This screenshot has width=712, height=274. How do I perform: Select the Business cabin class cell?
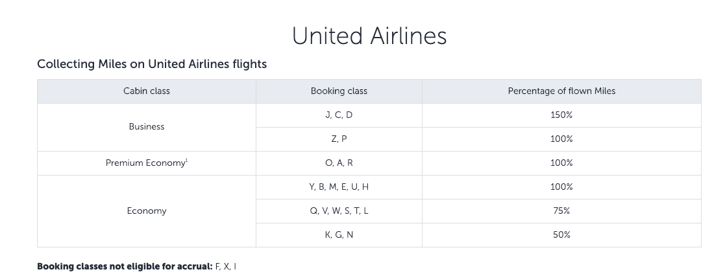coord(147,127)
